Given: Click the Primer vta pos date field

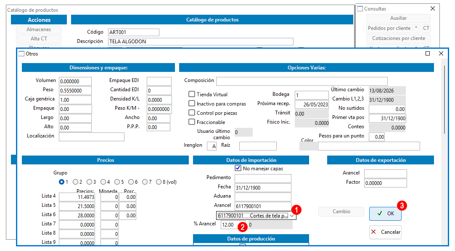Looking at the screenshot, I should pyautogui.click(x=387, y=119).
